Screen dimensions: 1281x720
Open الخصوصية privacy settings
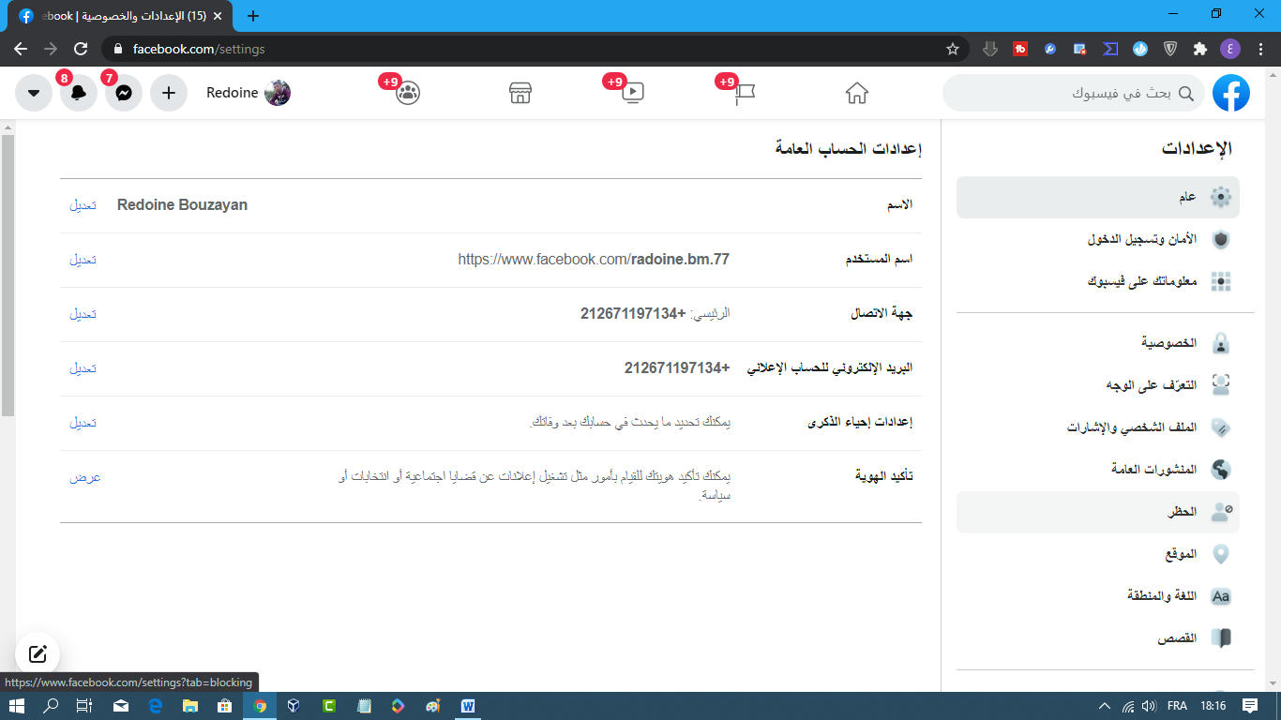tap(1098, 343)
